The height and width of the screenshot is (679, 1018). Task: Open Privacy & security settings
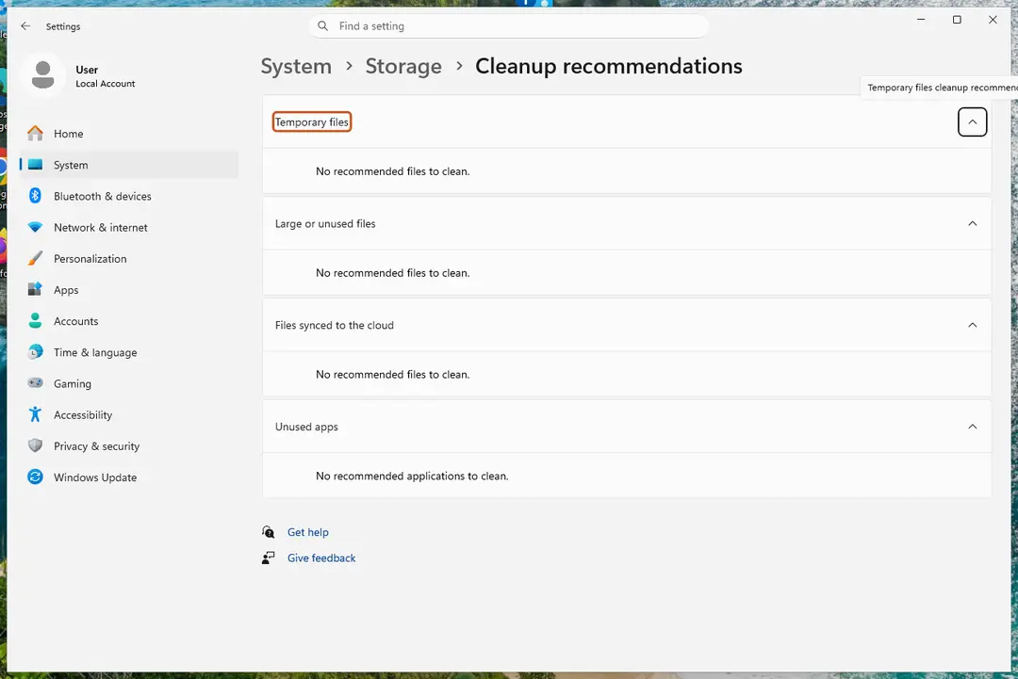129,446
